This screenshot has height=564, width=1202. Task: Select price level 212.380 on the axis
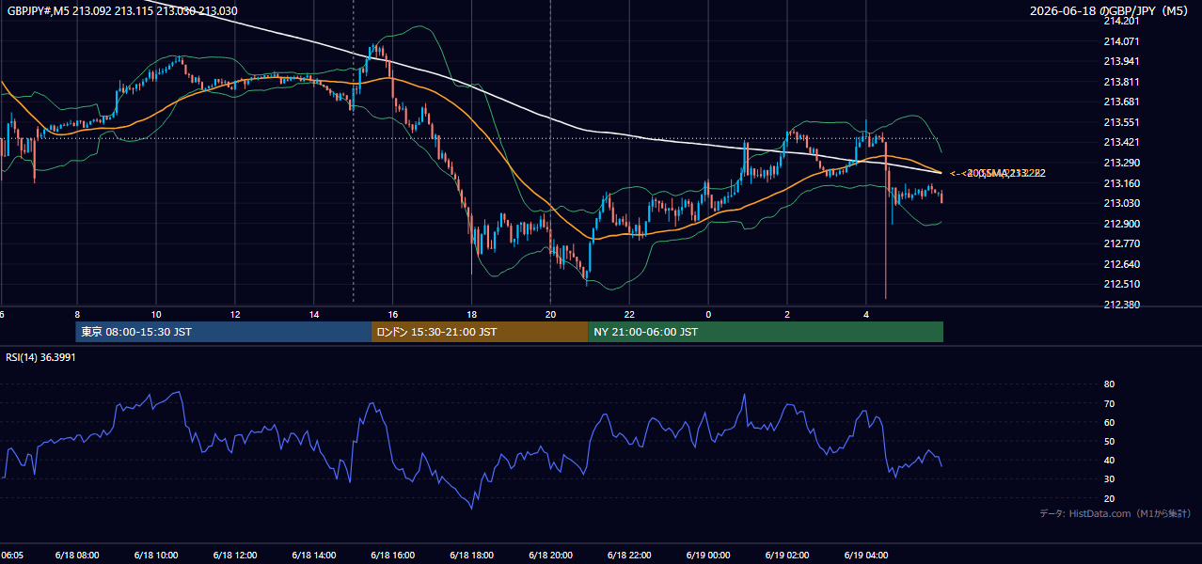tap(1121, 305)
